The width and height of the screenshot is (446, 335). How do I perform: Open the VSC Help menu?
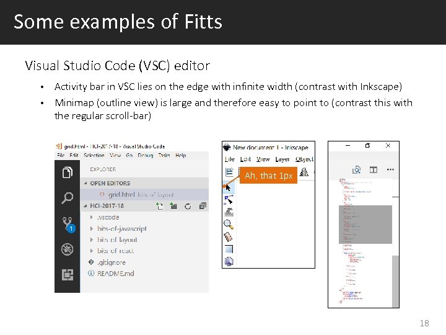click(181, 155)
